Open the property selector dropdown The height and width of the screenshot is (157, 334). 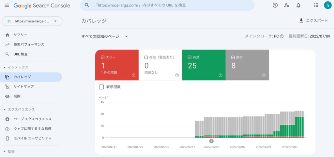point(32,21)
